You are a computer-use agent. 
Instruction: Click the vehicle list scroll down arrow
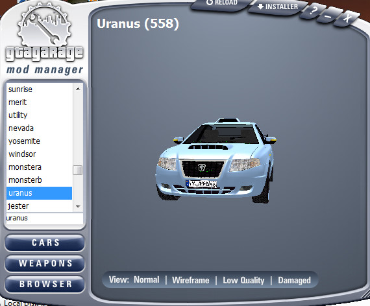(78, 207)
